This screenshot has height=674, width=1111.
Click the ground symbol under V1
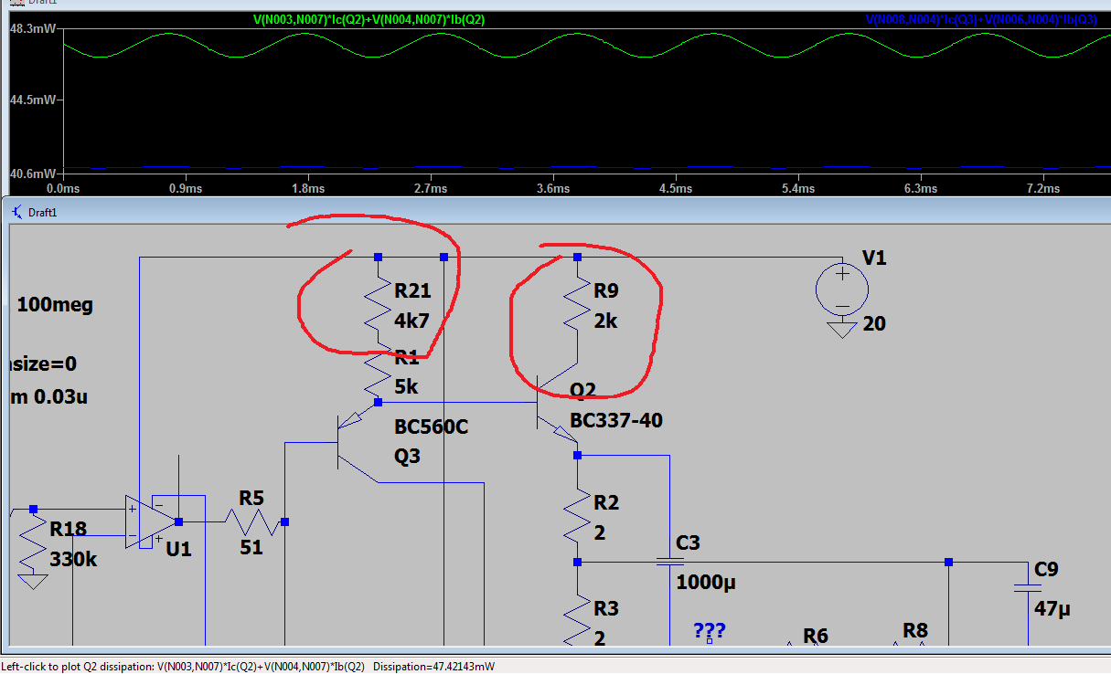pos(842,330)
